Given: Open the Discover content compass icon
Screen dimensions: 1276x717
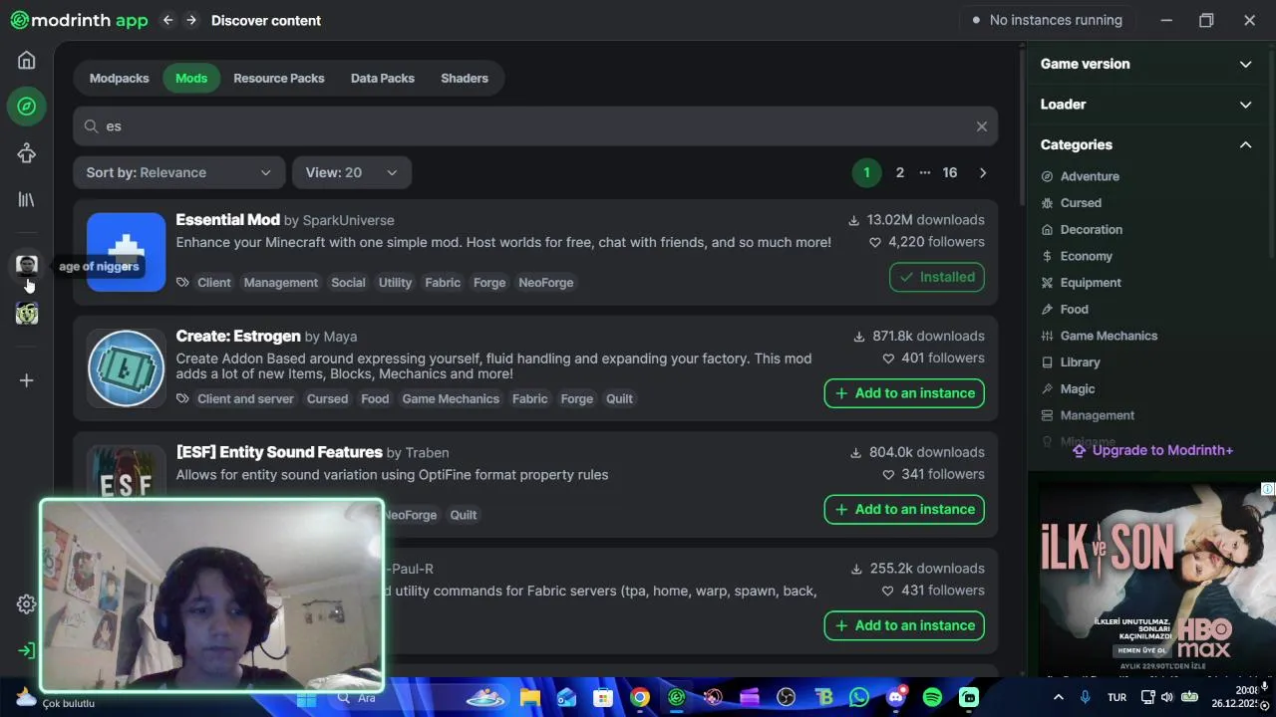Looking at the screenshot, I should click(x=27, y=107).
